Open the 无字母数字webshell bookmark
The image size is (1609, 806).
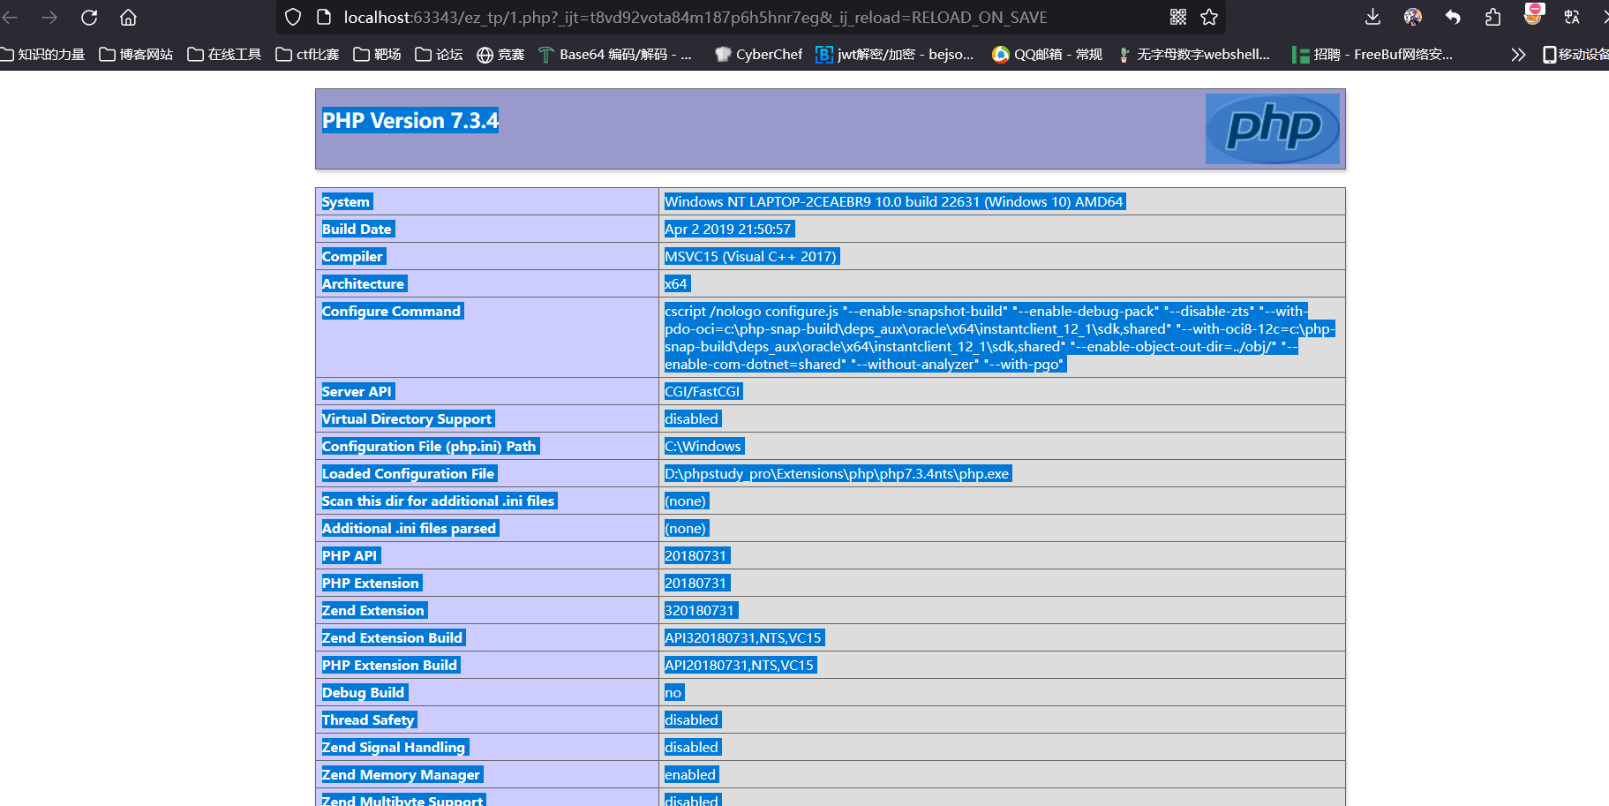[x=1193, y=55]
